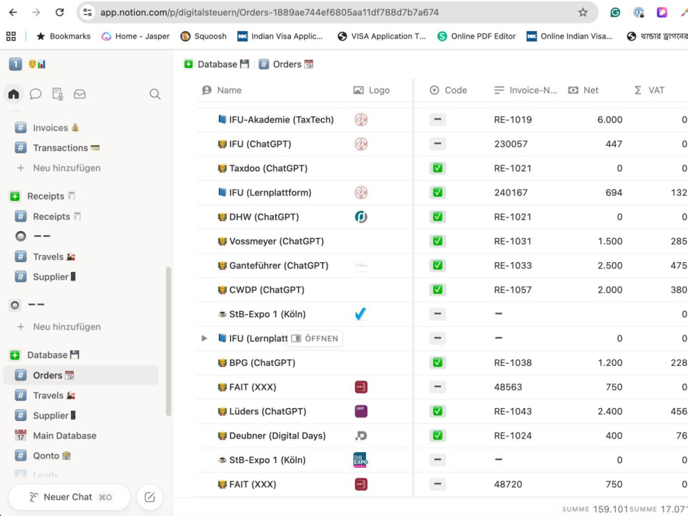Viewport: 688px width, 516px height.
Task: Toggle Code checkbox for Vossmeyer (ChatGPT)
Action: pos(438,241)
